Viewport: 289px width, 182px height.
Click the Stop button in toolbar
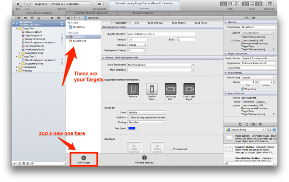coord(27,4)
